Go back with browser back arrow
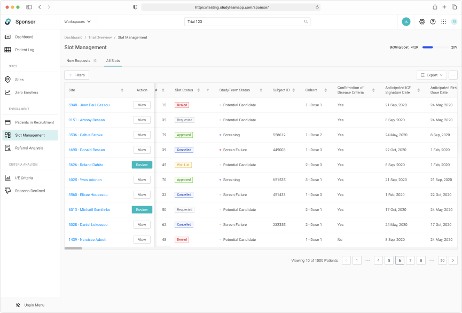Image resolution: width=462 pixels, height=313 pixels. [40, 7]
